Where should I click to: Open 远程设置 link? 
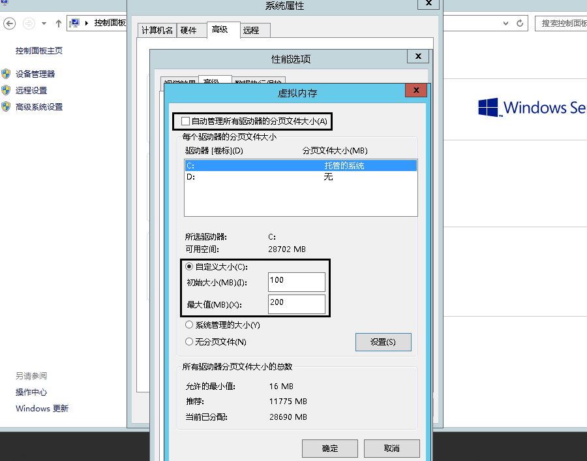tap(31, 90)
